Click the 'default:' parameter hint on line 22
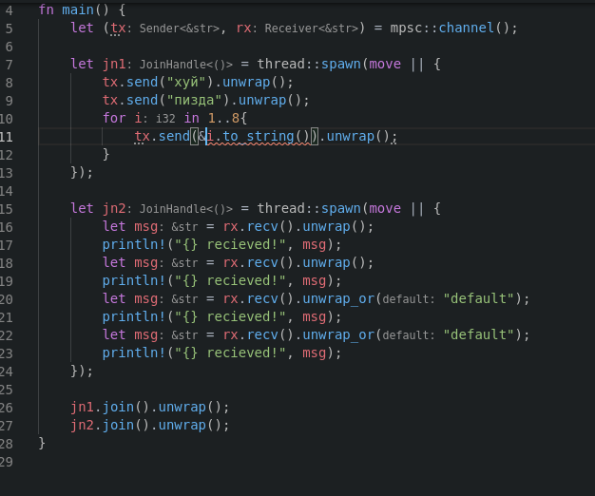The height and width of the screenshot is (496, 595). 409,335
